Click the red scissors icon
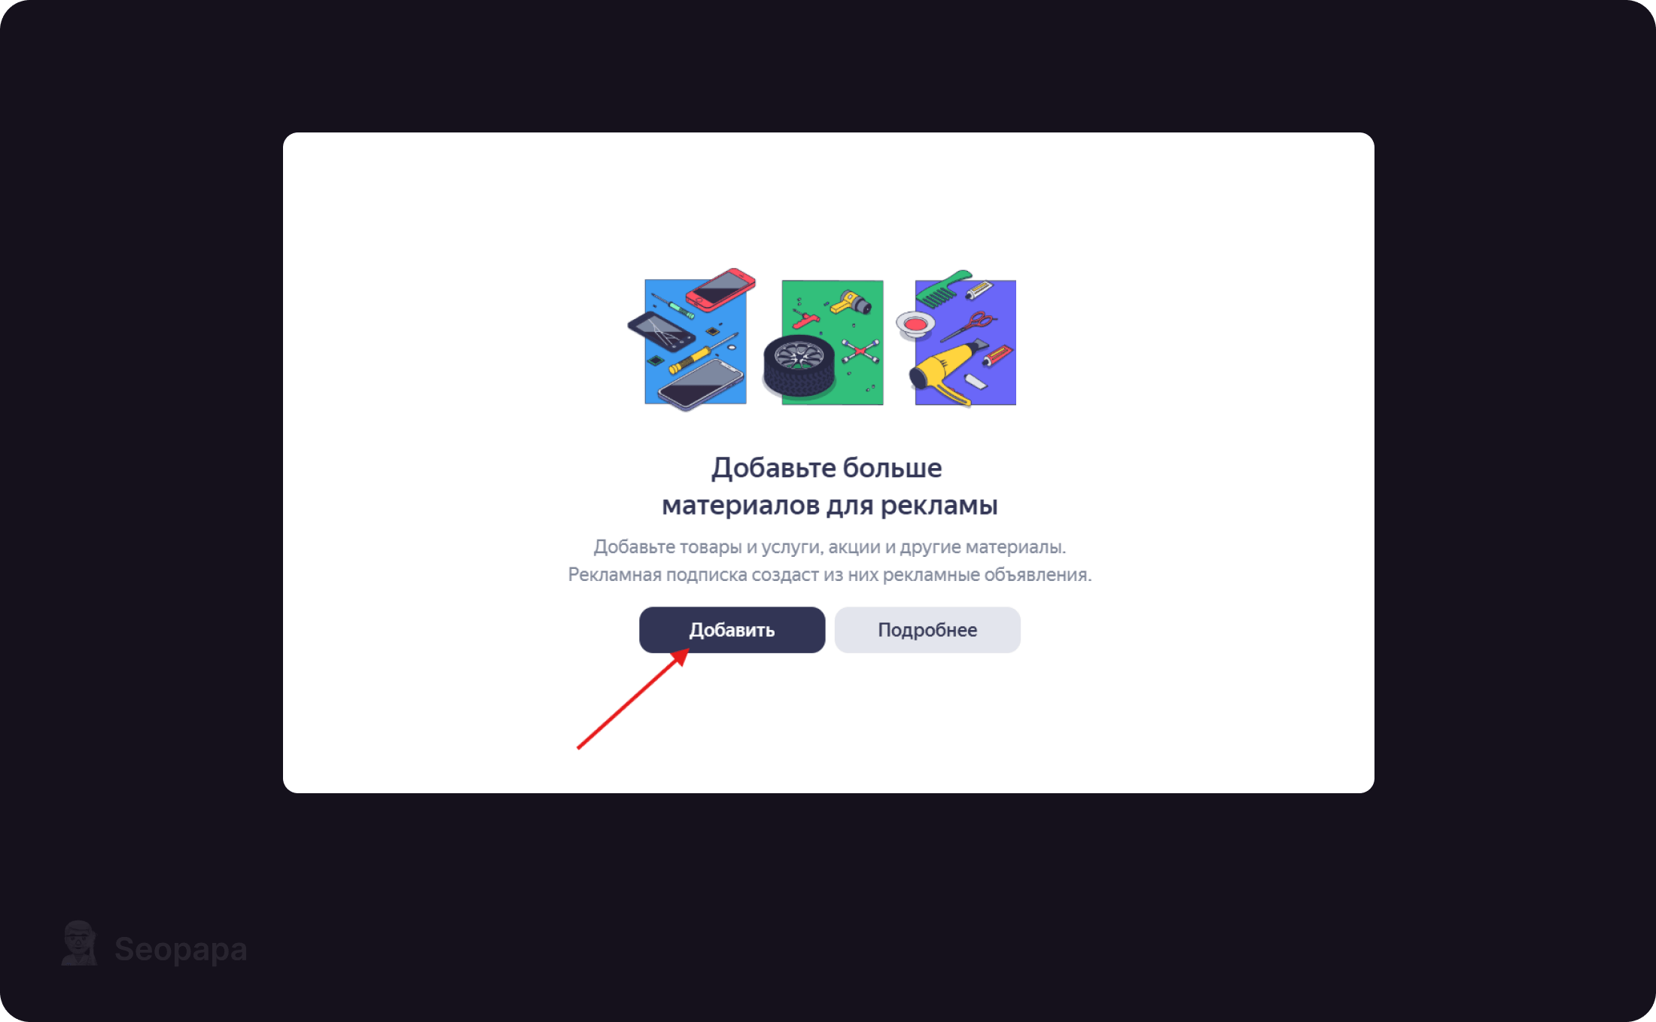Screen dimensions: 1656x1022 tap(968, 327)
